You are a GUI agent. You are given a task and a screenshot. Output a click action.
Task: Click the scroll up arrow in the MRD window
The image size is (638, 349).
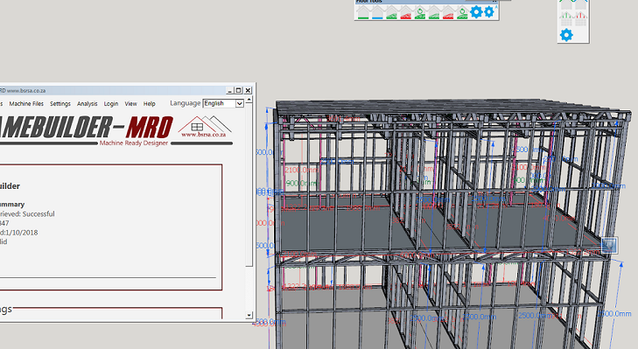pyautogui.click(x=249, y=99)
